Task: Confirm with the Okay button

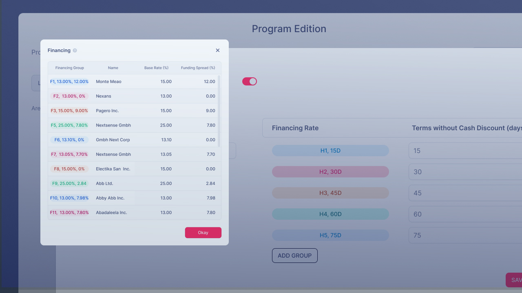Action: [203, 232]
